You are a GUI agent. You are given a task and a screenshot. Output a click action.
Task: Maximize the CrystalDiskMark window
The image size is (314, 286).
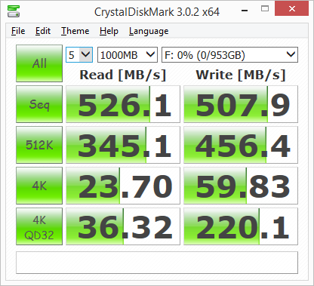[x=265, y=9]
